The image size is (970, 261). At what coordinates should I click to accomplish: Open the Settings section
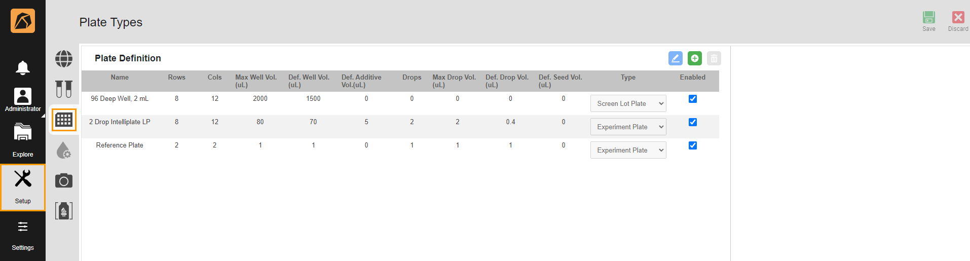tap(23, 236)
